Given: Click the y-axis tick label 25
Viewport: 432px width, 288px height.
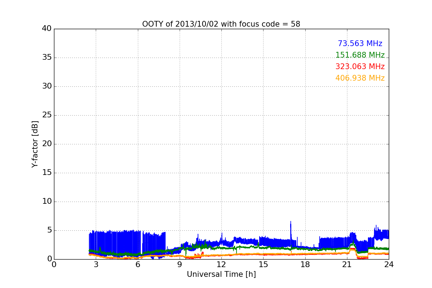Looking at the screenshot, I should [46, 115].
